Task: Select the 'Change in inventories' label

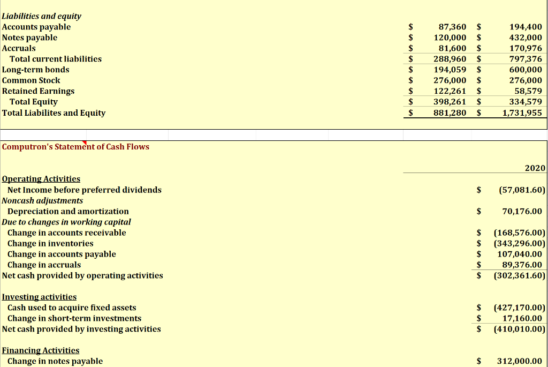Action: pyautogui.click(x=50, y=243)
